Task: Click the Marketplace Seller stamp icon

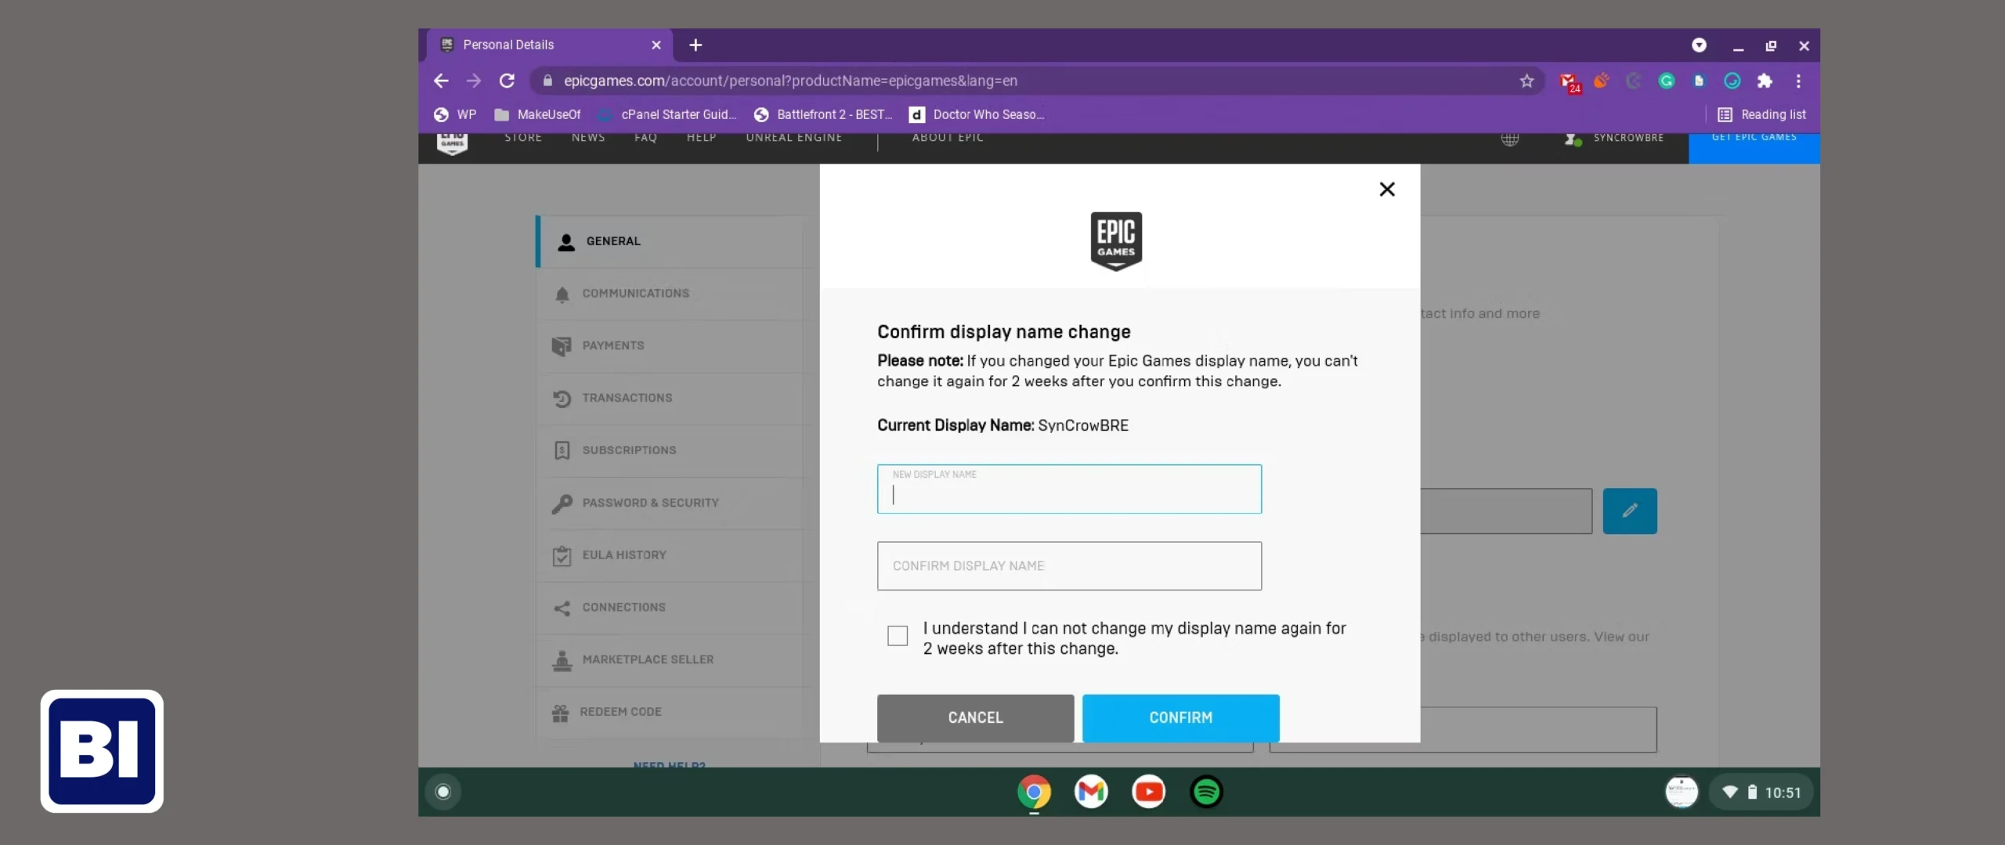Action: coord(562,661)
